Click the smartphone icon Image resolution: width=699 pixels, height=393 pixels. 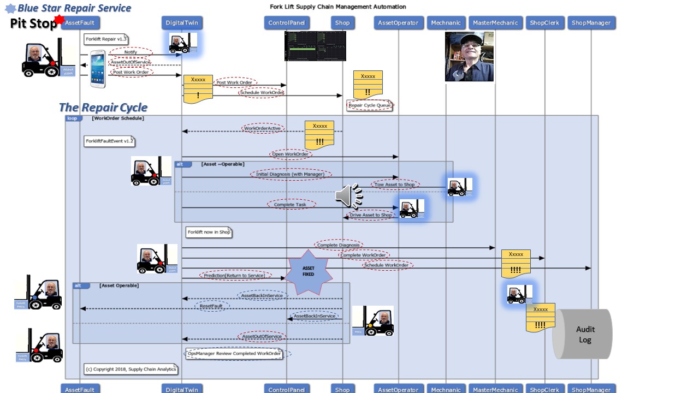98,68
